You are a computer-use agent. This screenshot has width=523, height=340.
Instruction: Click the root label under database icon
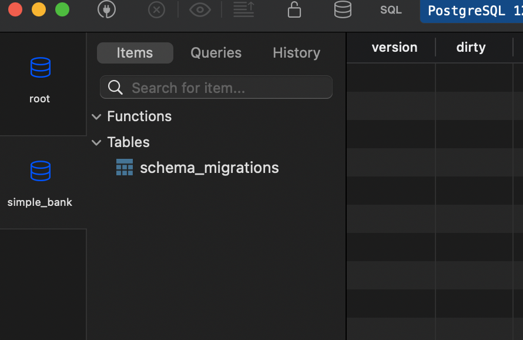(x=40, y=99)
